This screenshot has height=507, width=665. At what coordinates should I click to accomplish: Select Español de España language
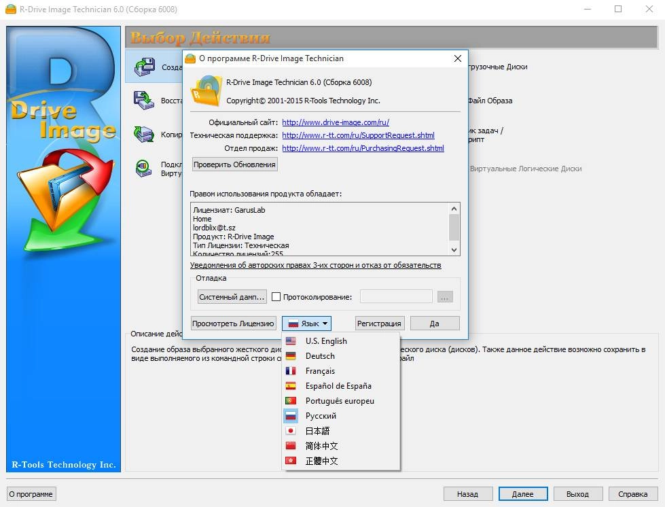pyautogui.click(x=341, y=386)
